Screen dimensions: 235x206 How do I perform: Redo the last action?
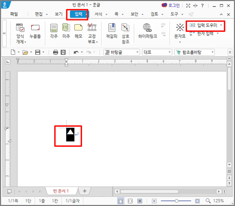click(89, 52)
